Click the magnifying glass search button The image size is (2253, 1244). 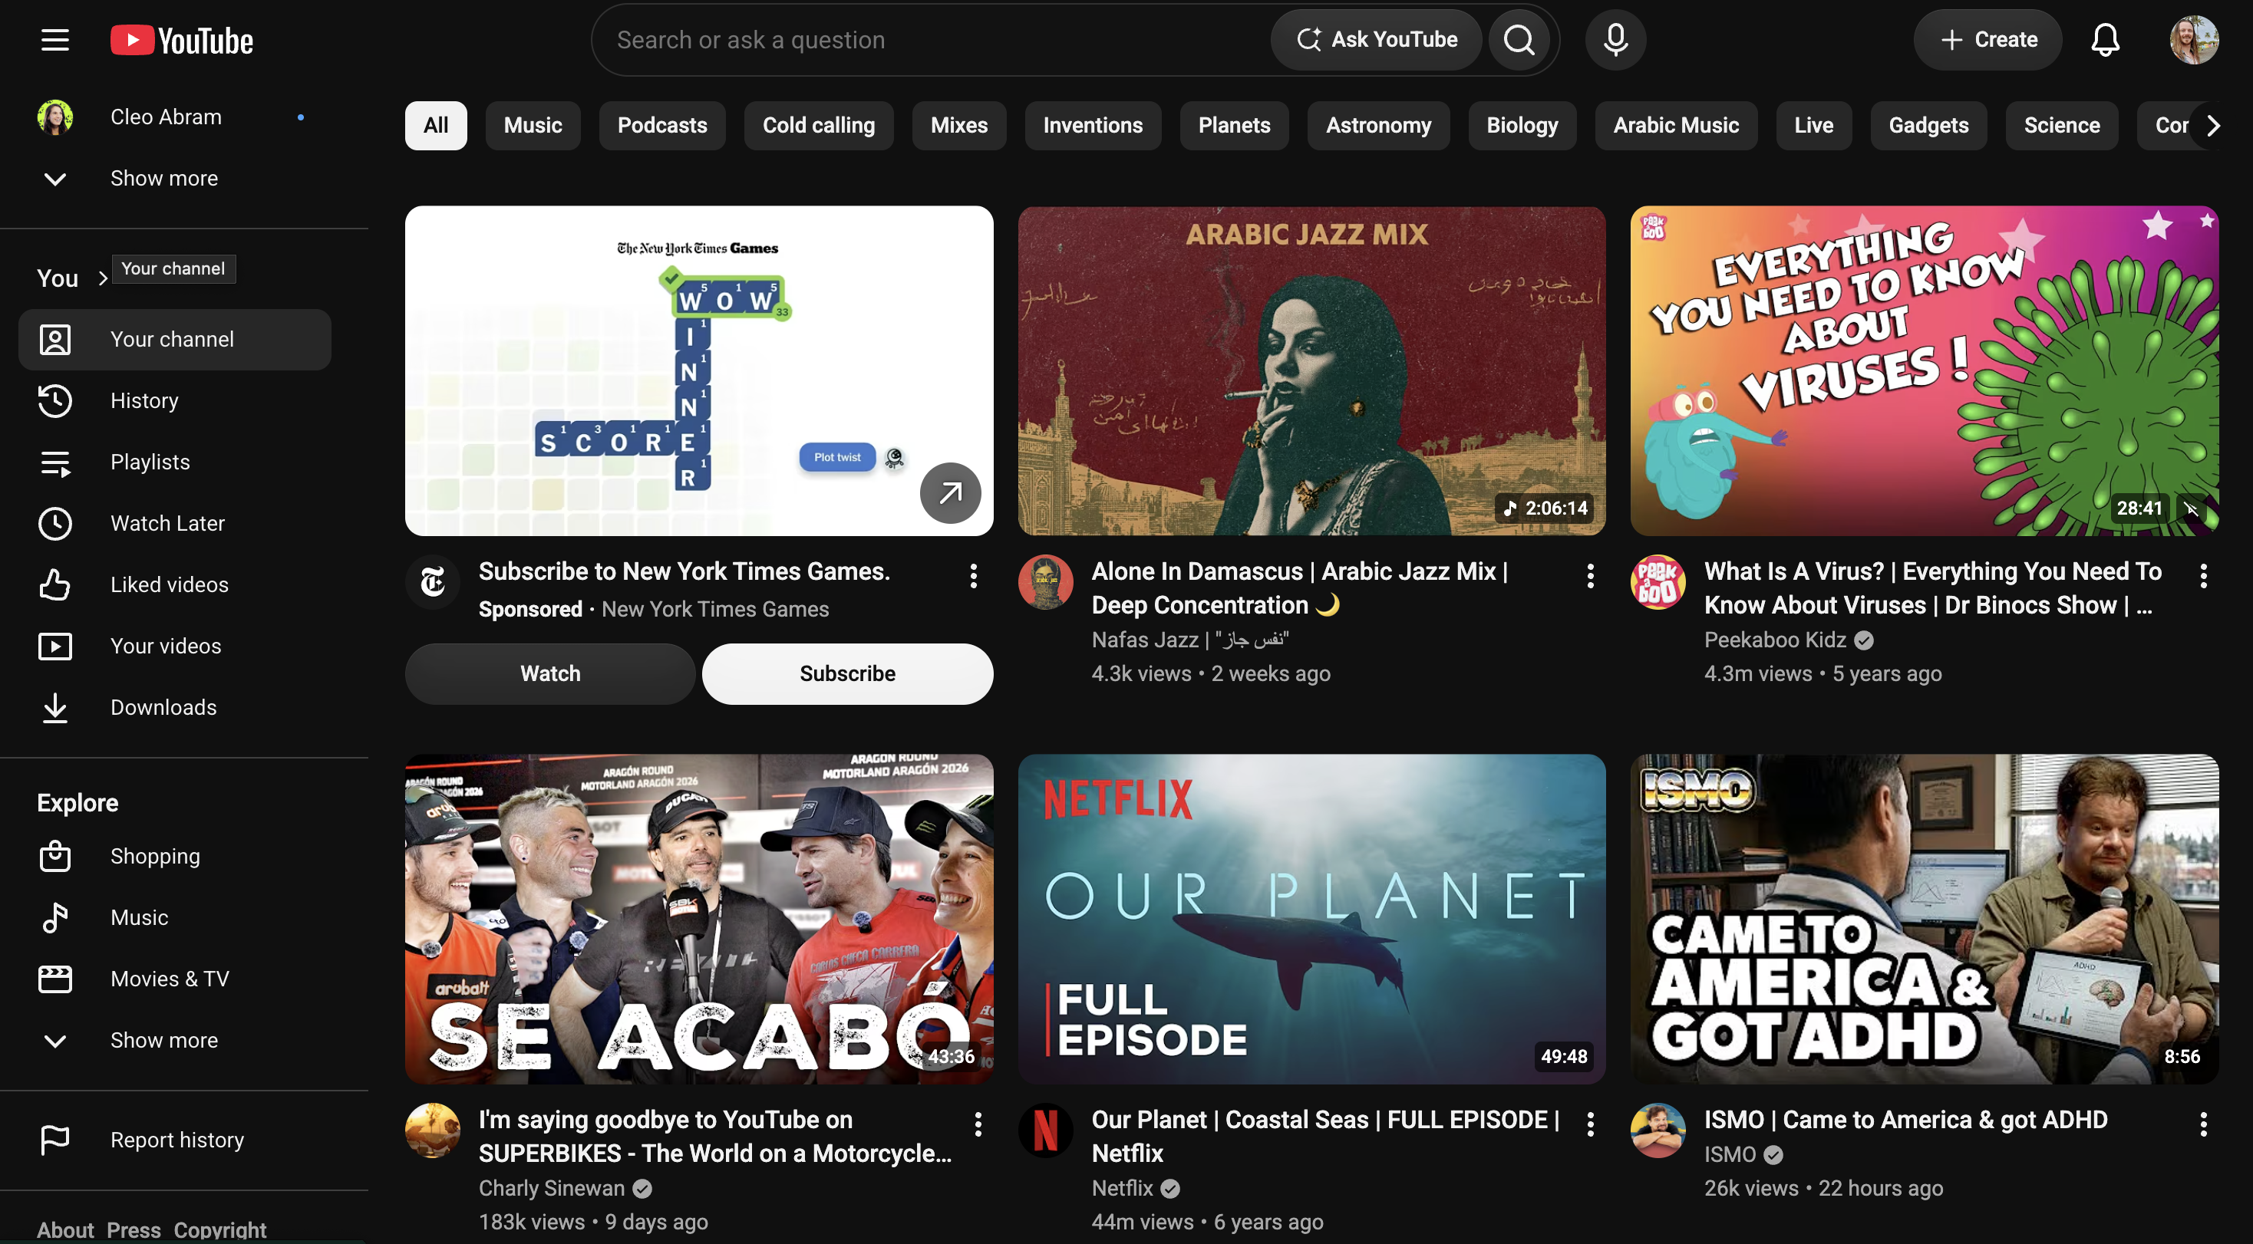[1519, 40]
